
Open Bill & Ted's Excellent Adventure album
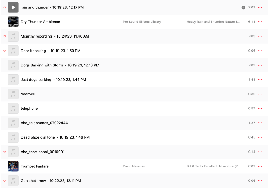tap(213, 166)
